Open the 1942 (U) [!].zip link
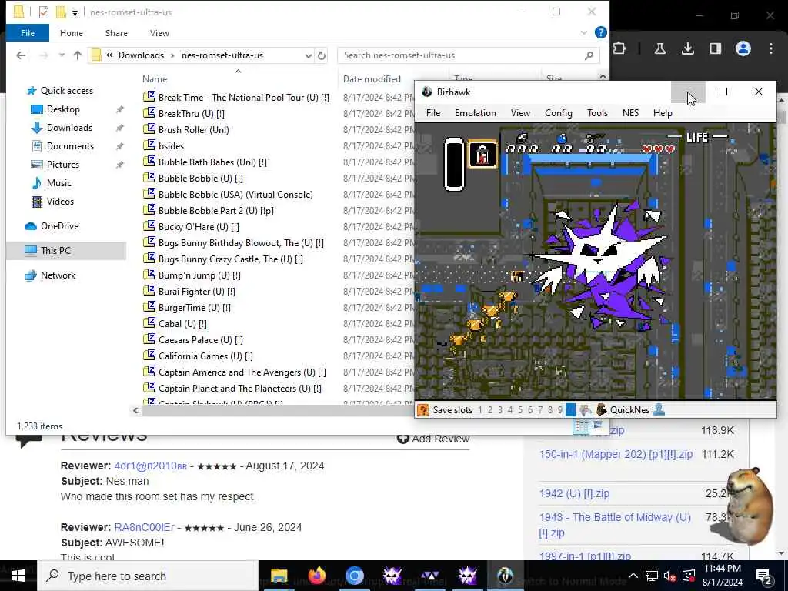This screenshot has height=591, width=788. (574, 493)
